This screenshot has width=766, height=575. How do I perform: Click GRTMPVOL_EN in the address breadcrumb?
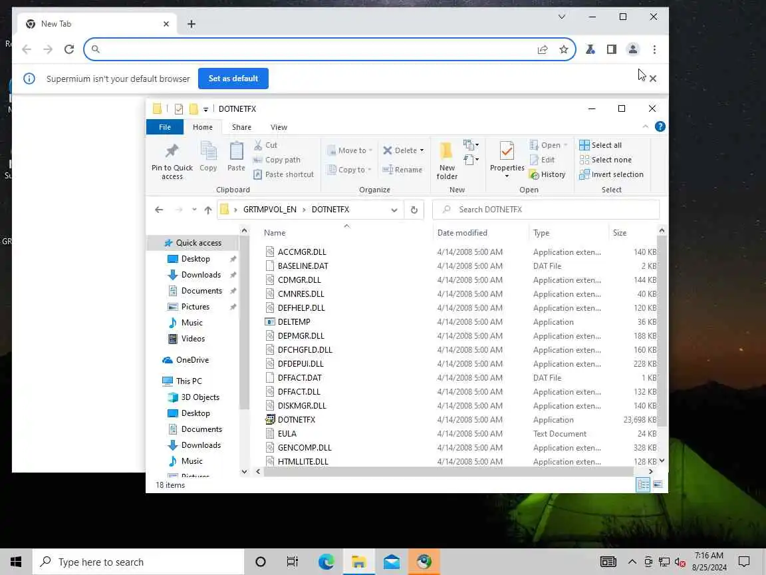pos(270,210)
